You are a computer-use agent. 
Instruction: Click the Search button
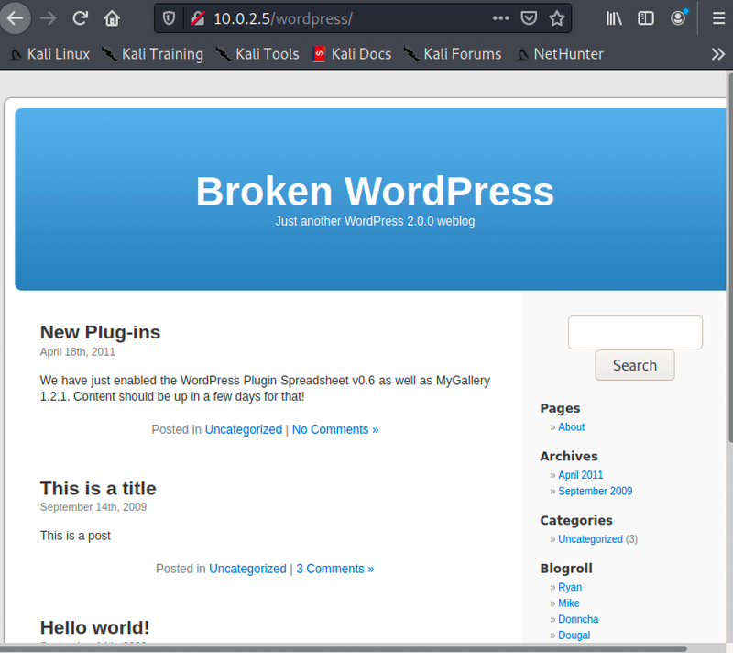(634, 365)
